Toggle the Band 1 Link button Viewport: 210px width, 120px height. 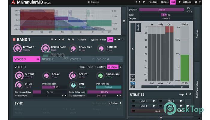[x=110, y=40]
